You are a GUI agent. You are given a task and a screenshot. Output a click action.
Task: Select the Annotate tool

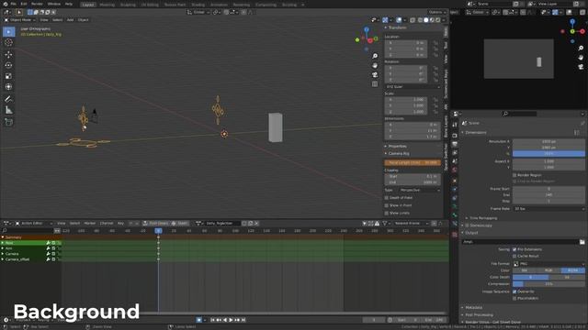coord(8,99)
